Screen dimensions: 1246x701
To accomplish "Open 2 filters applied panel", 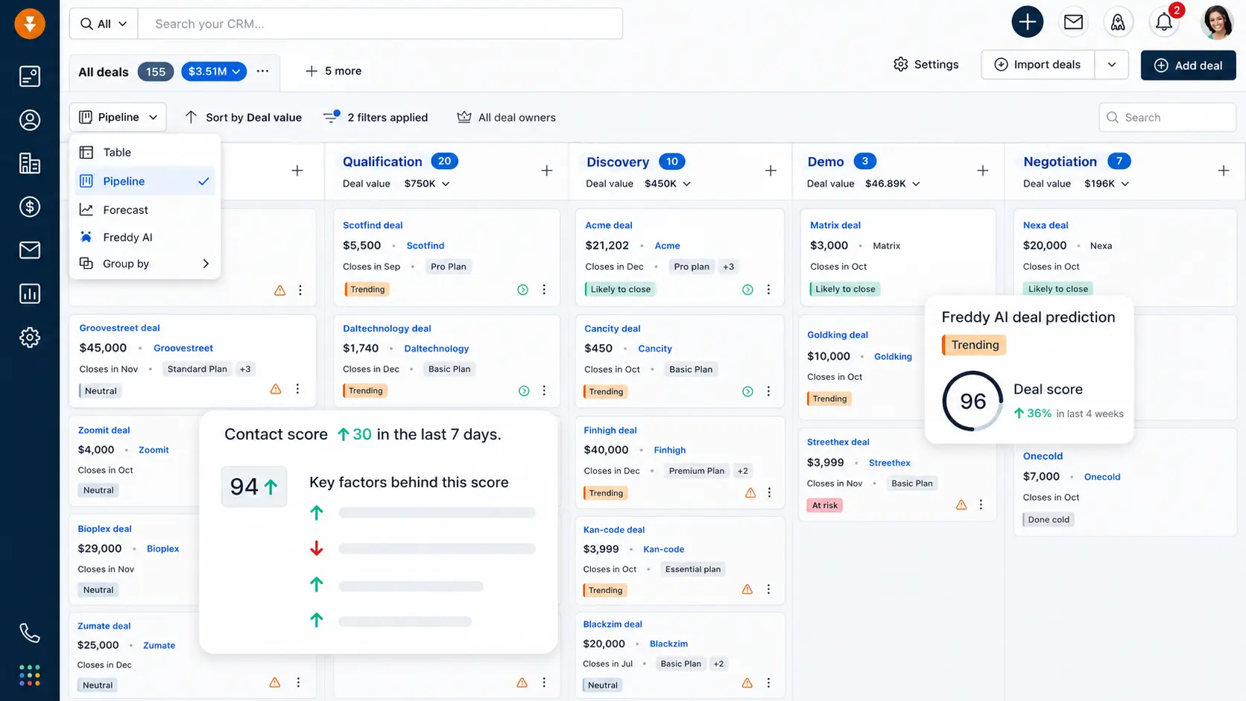I will 376,117.
